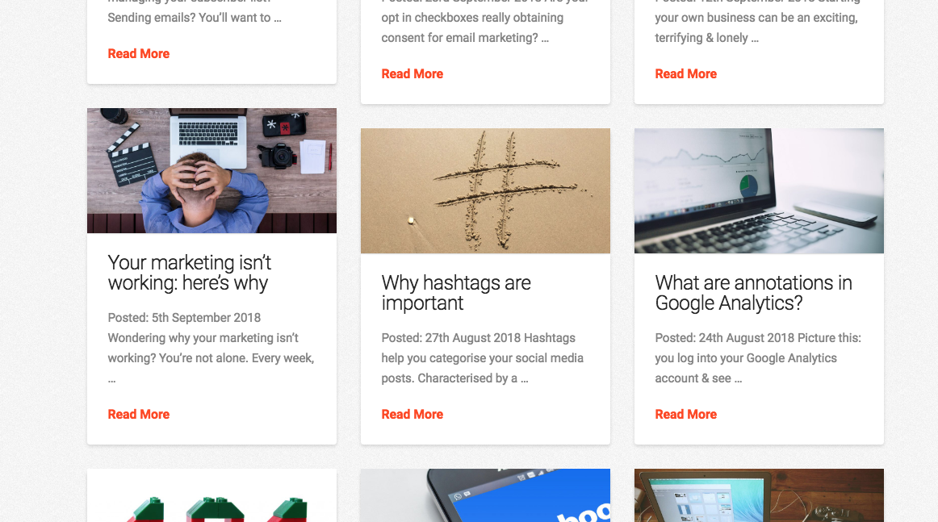Image resolution: width=938 pixels, height=522 pixels.
Task: Open 'Your marketing isn't working: here's why' title
Action: click(189, 273)
